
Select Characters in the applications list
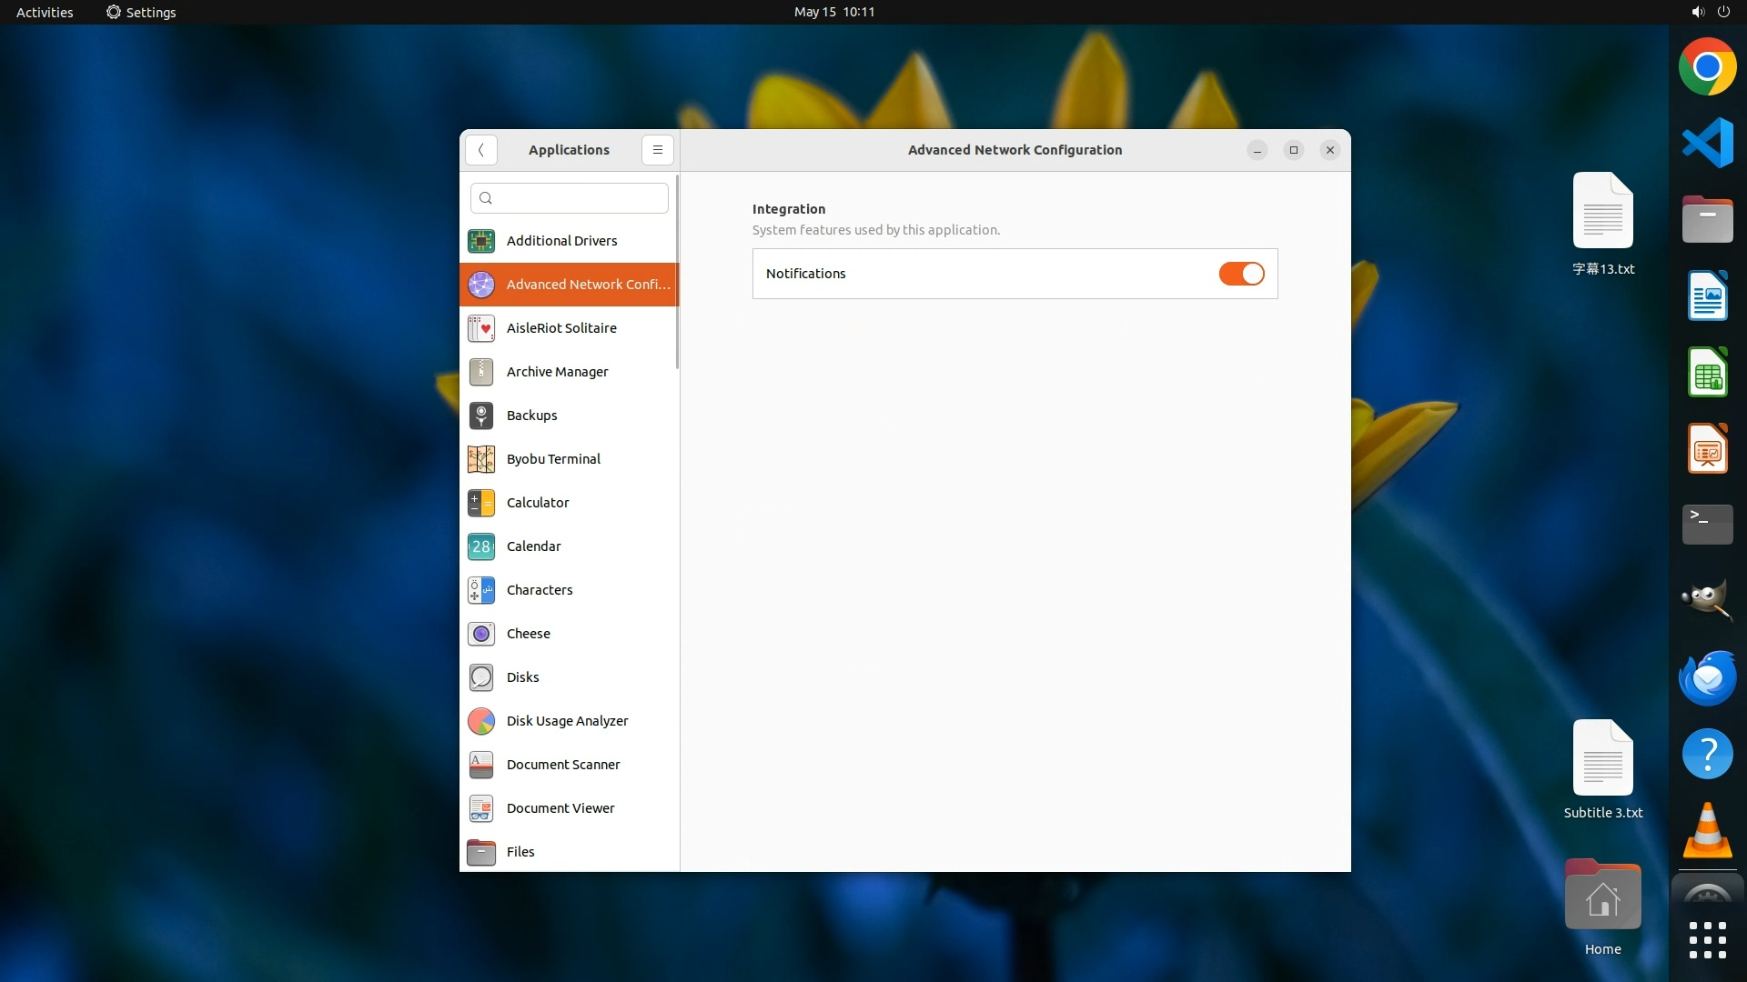pyautogui.click(x=539, y=590)
